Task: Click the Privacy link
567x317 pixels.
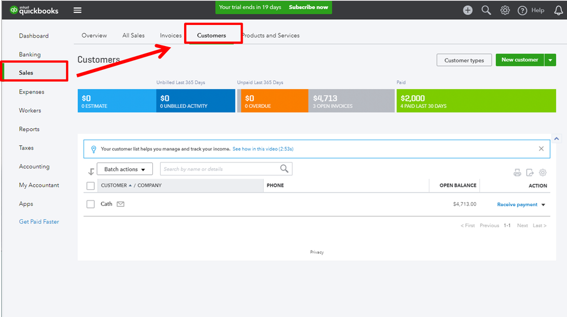Action: click(x=317, y=252)
